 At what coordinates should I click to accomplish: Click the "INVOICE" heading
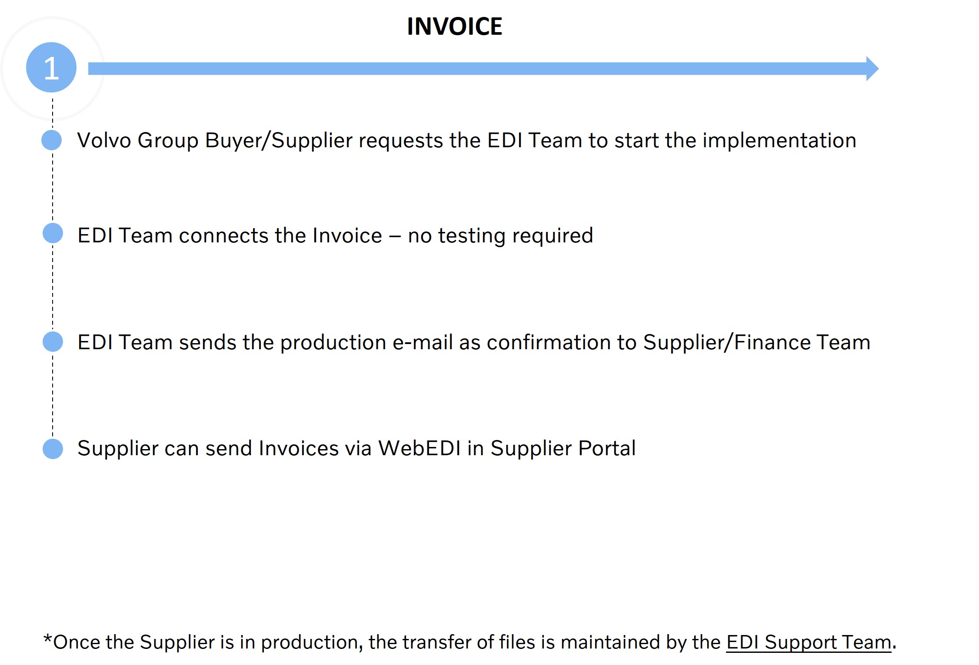click(x=454, y=26)
